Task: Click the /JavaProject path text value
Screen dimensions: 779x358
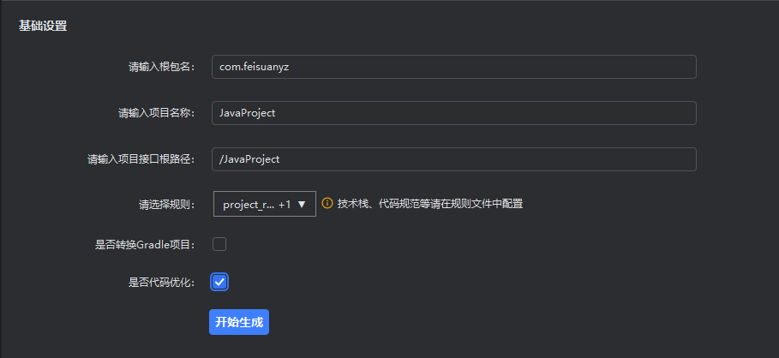Action: (x=249, y=159)
